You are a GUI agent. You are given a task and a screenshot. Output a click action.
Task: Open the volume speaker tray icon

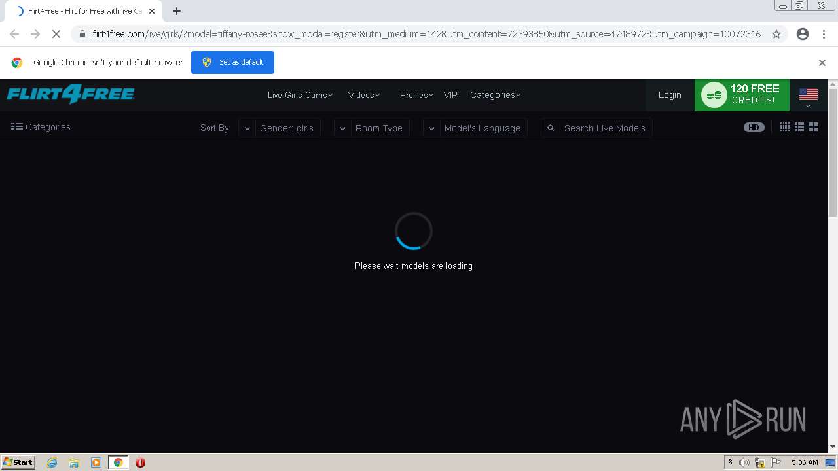point(744,462)
